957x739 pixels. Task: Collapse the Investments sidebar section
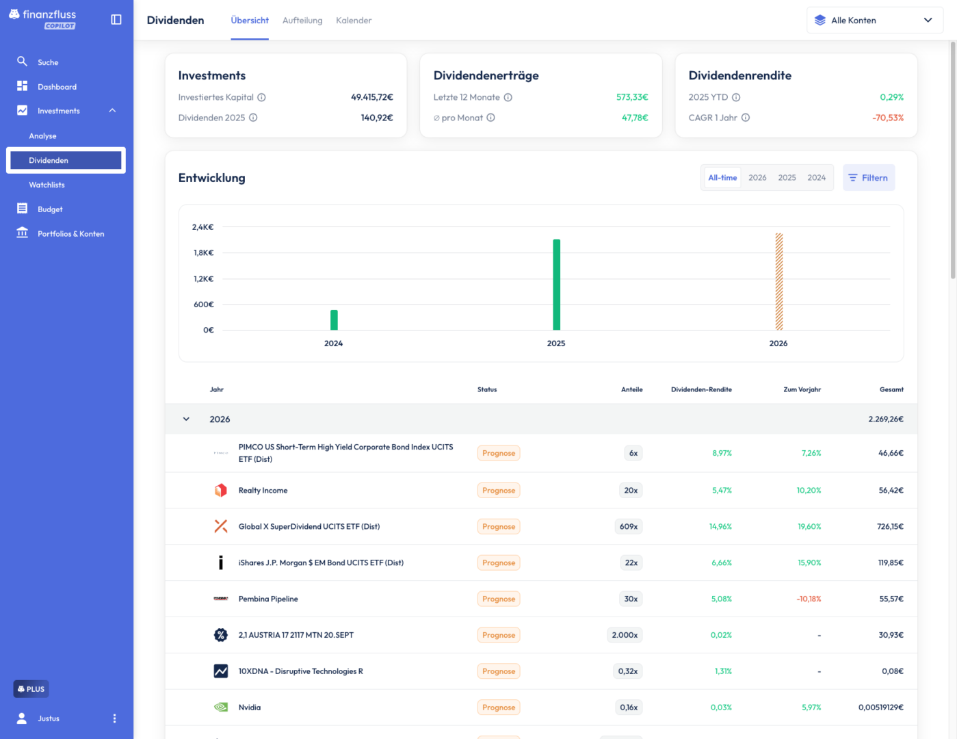click(x=112, y=110)
